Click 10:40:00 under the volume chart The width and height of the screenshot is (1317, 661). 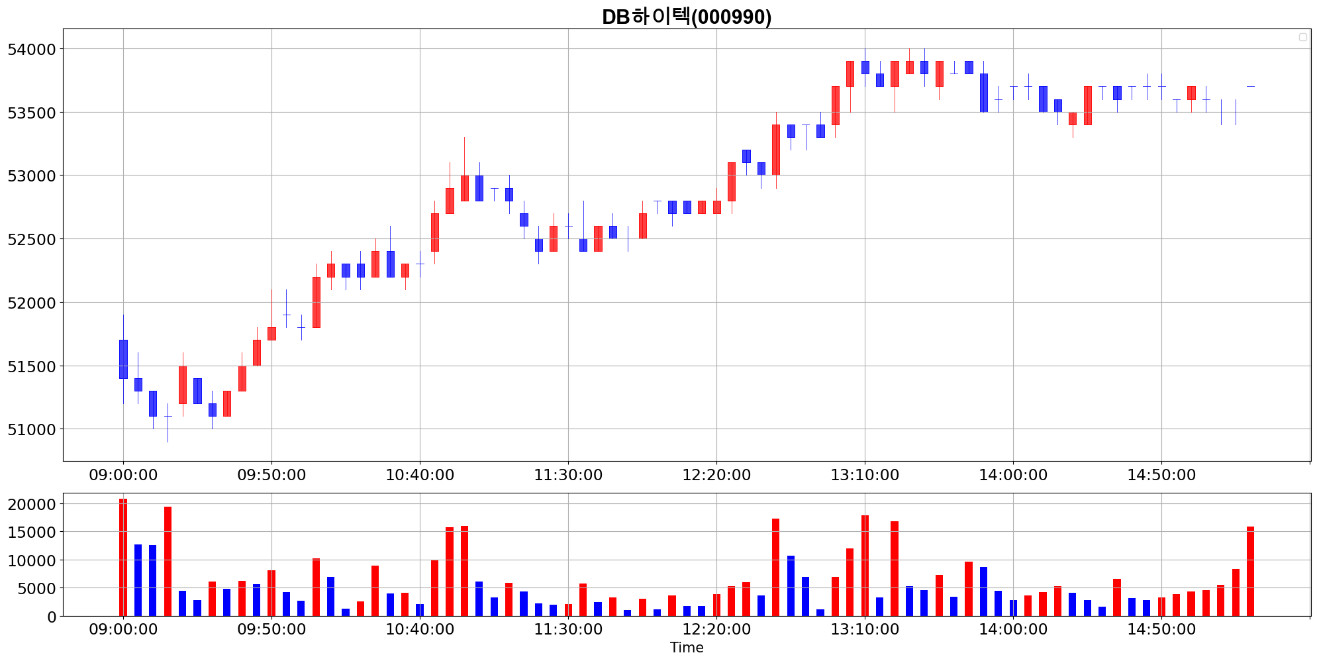pyautogui.click(x=420, y=629)
